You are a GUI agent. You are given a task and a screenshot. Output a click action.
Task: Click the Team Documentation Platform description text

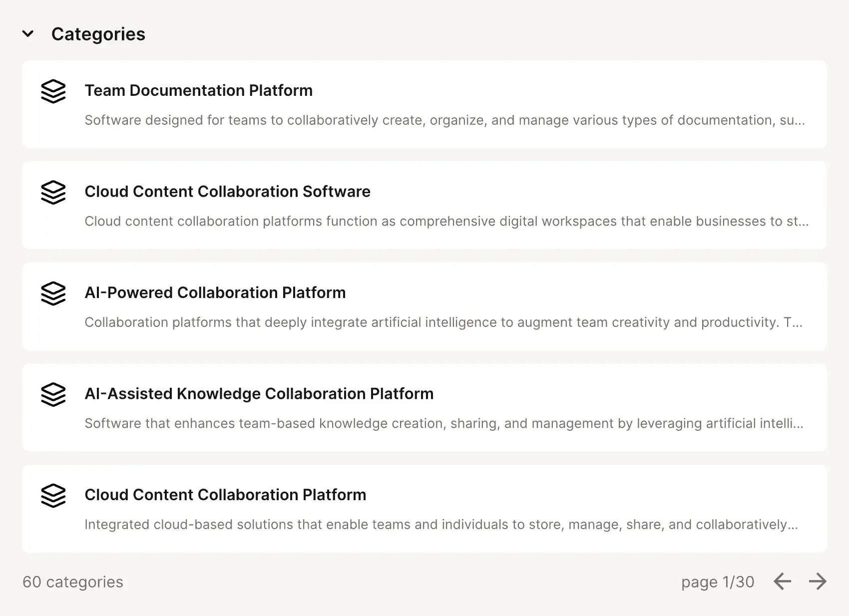pos(444,120)
